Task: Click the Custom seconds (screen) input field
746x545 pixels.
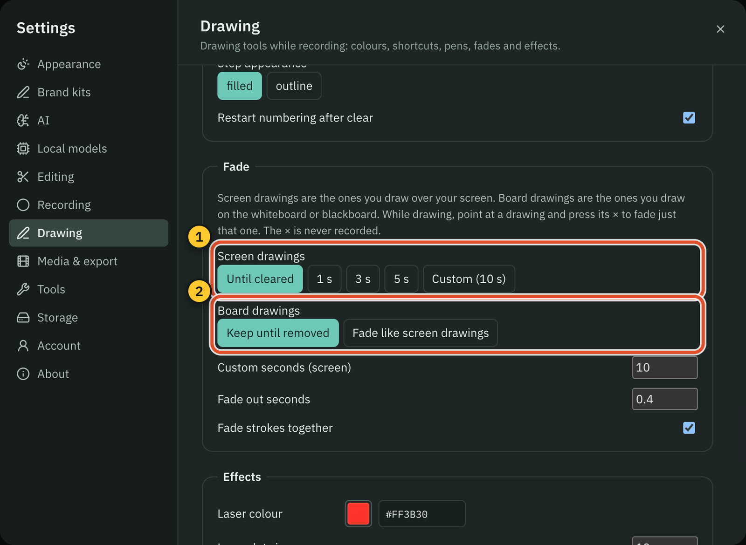Action: pyautogui.click(x=665, y=368)
